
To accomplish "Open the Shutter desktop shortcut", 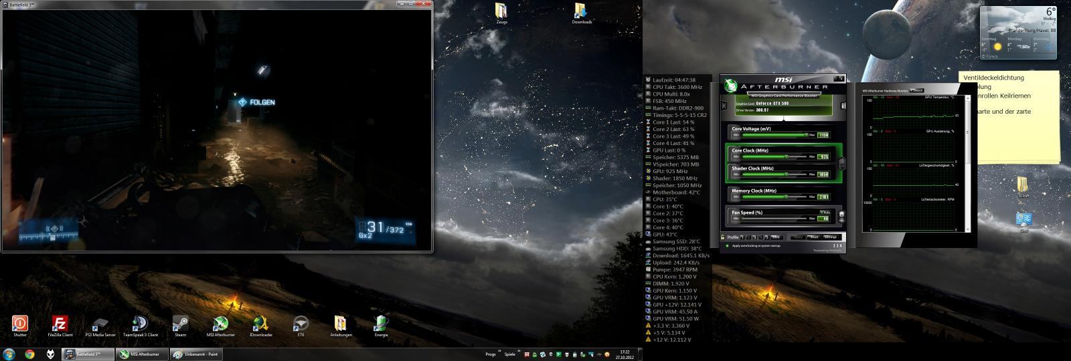I will point(20,324).
